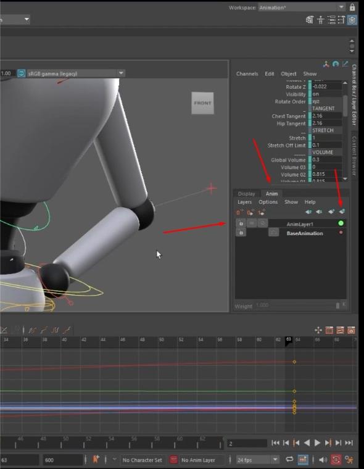364x469 pixels.
Task: Toggle solo on AnimLayer1
Action: (x=262, y=223)
